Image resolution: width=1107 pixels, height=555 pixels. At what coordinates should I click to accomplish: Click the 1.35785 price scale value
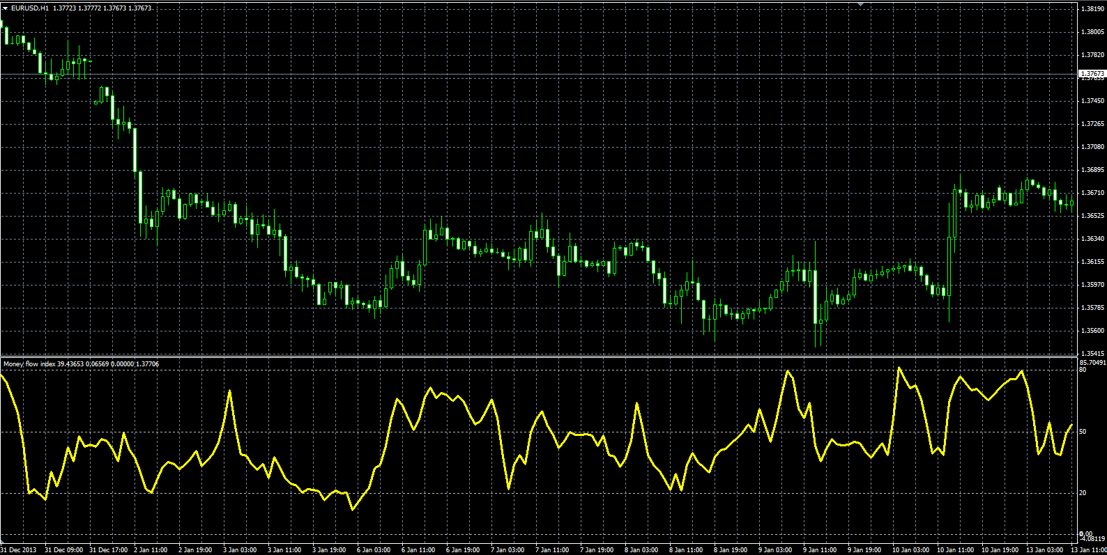pos(1092,307)
